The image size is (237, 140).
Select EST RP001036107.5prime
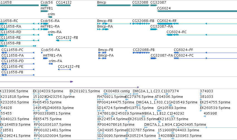point(52,125)
